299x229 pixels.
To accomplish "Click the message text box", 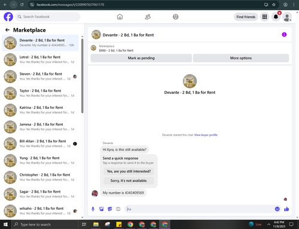I will pyautogui.click(x=199, y=209).
